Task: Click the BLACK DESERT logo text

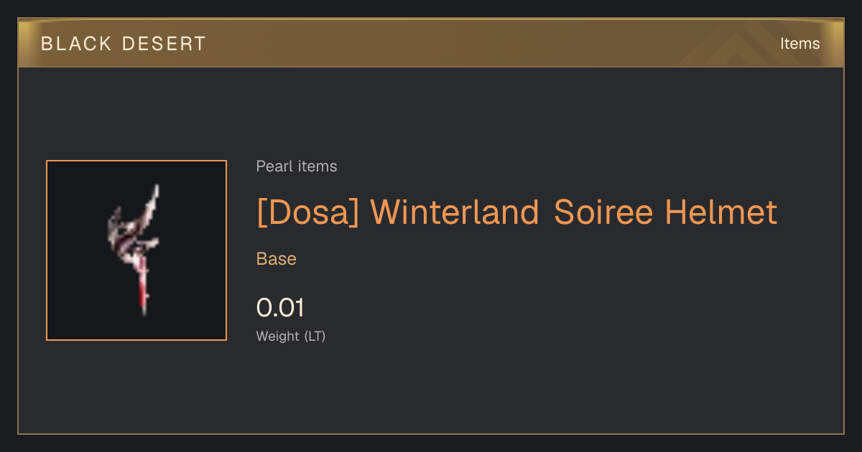Action: coord(124,44)
